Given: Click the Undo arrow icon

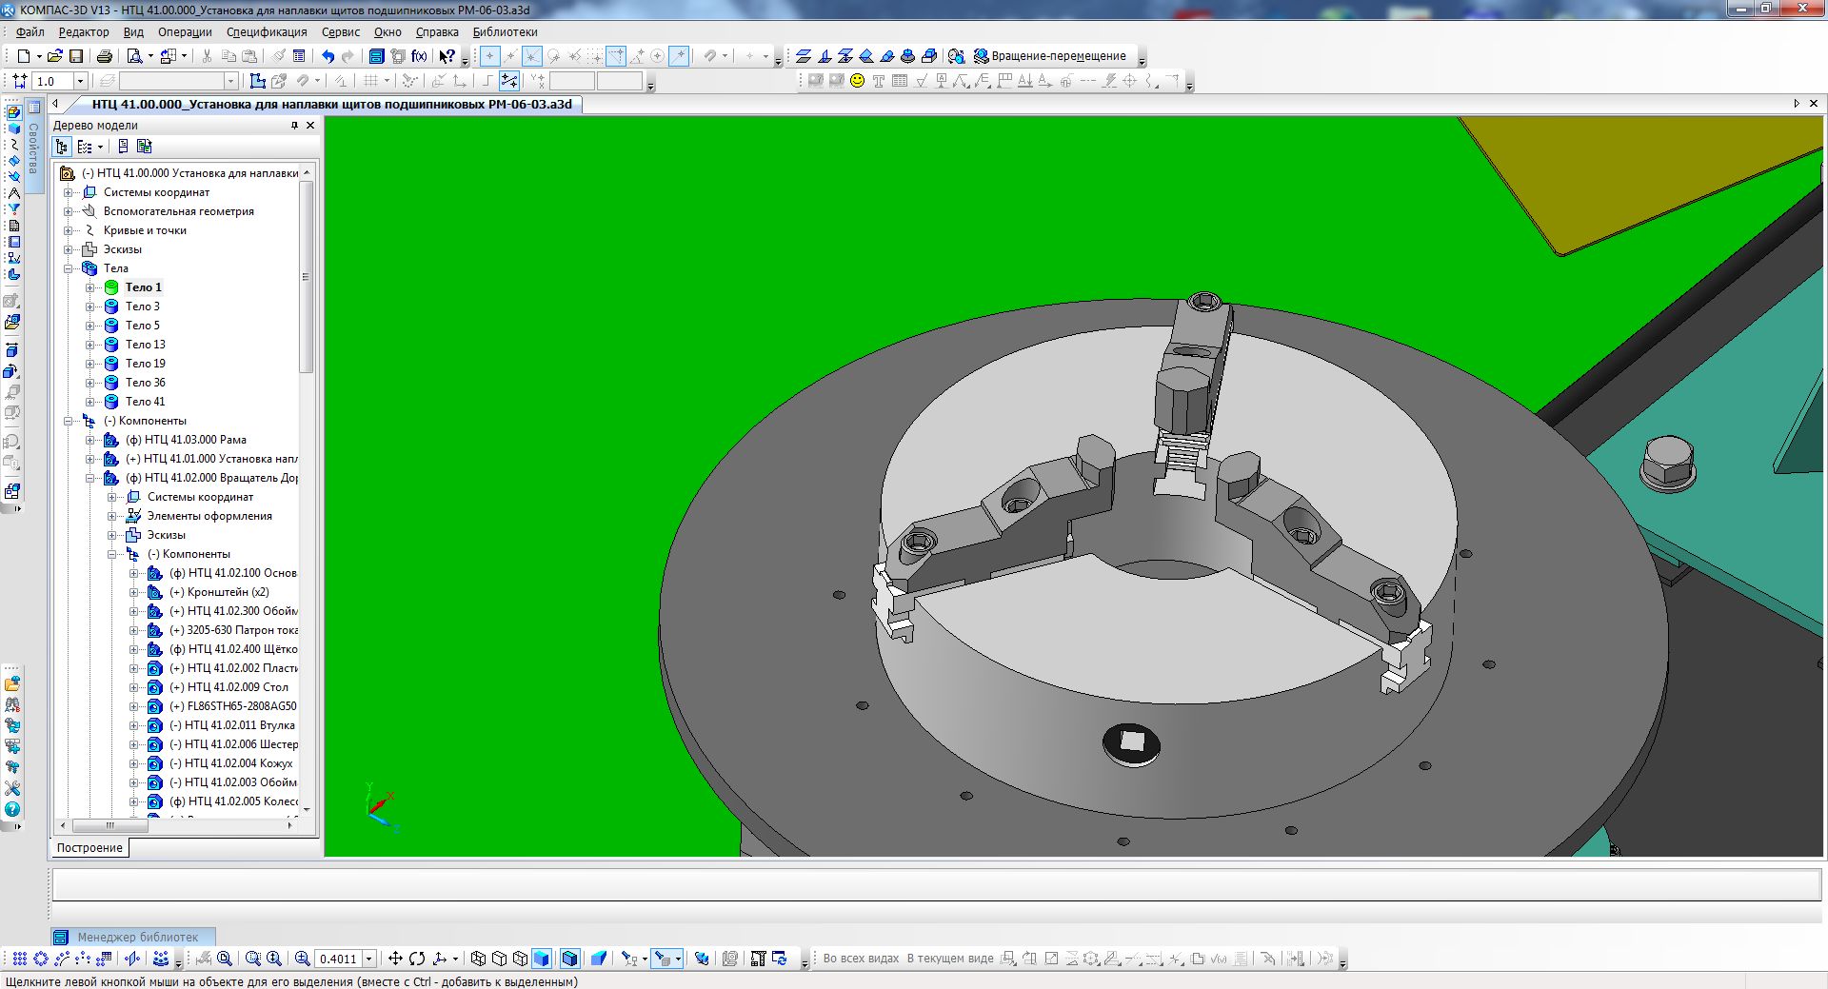Looking at the screenshot, I should pos(328,56).
